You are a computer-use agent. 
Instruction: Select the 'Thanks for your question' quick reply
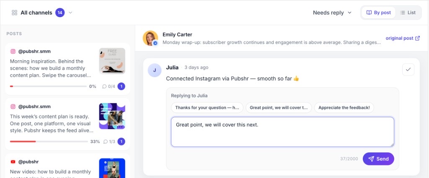click(x=207, y=108)
